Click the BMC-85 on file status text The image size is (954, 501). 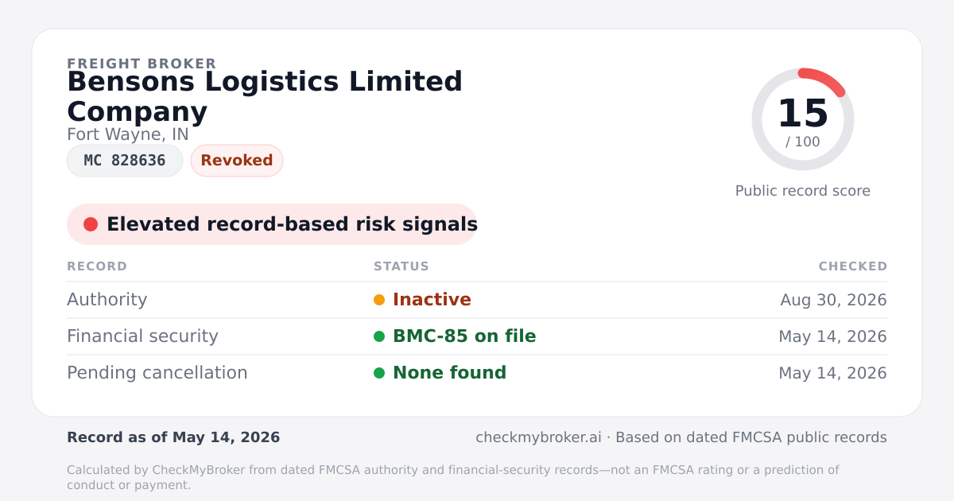pos(464,336)
